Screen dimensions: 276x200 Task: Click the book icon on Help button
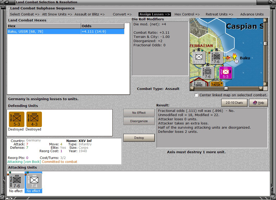pos(255,103)
